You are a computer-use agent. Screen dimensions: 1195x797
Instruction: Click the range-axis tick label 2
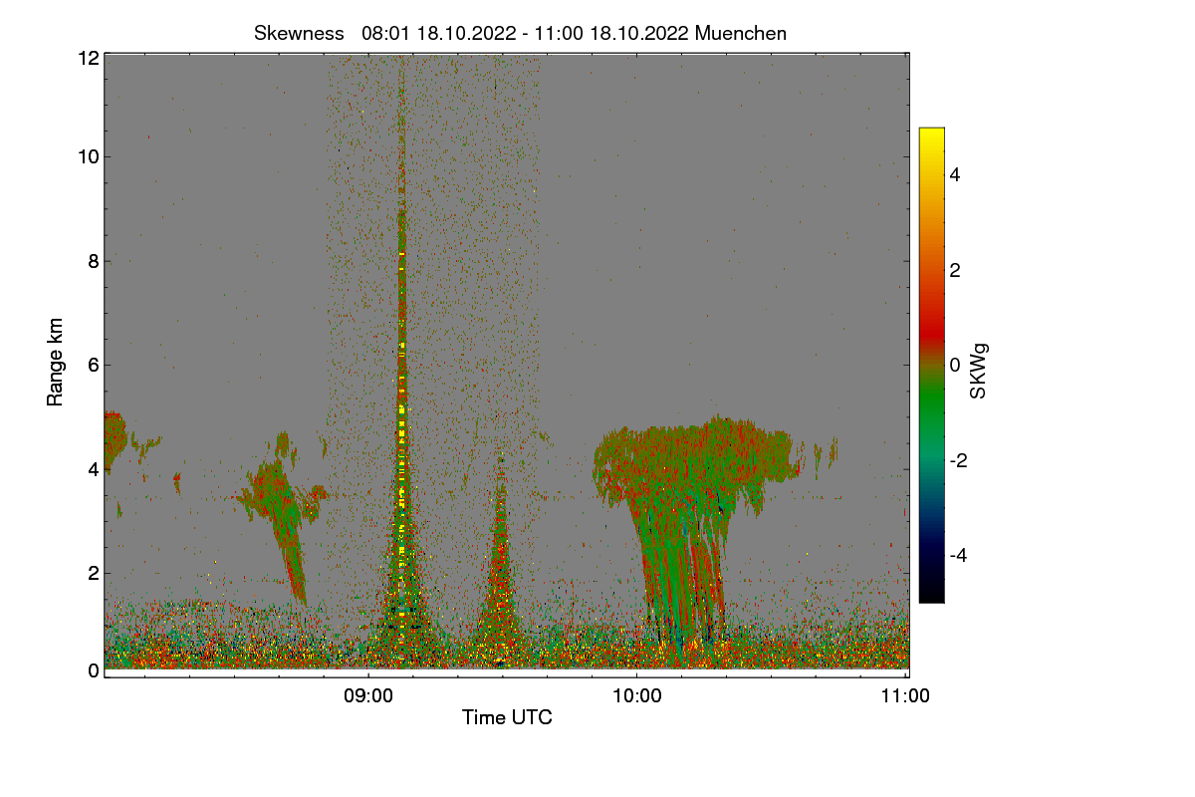[93, 572]
